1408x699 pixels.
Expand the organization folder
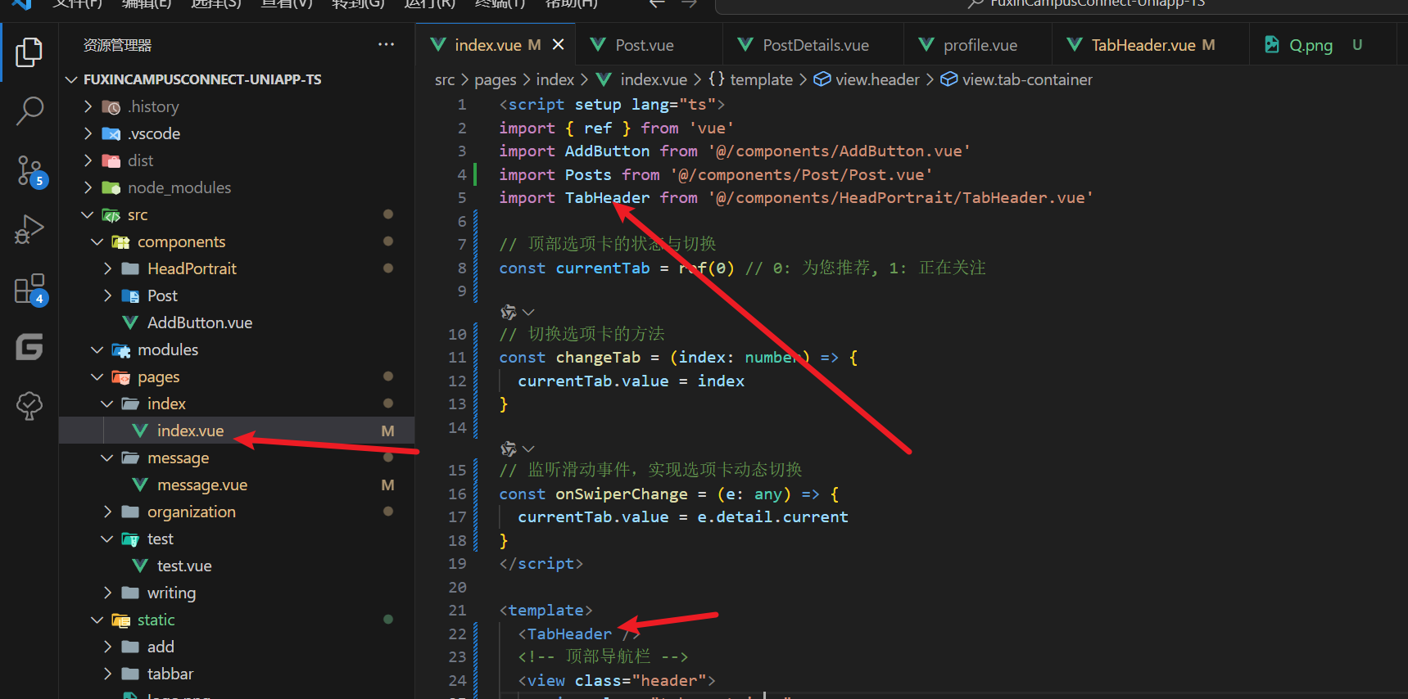click(107, 512)
